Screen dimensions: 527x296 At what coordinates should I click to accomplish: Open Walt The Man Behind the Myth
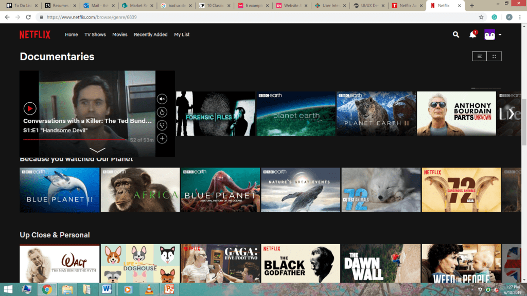pos(60,264)
